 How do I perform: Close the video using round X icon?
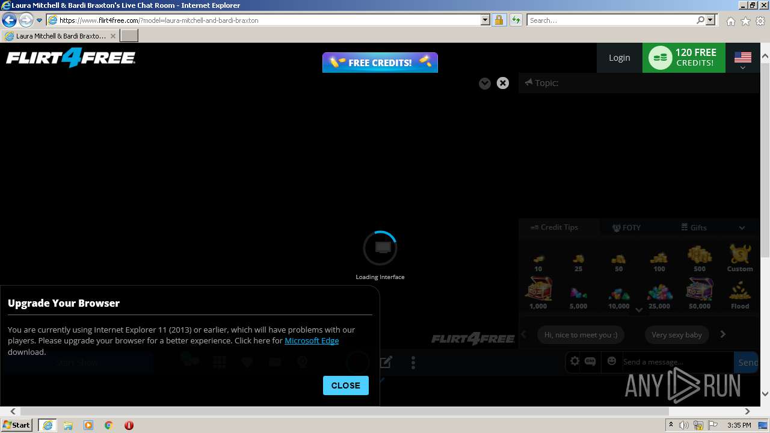(x=503, y=84)
